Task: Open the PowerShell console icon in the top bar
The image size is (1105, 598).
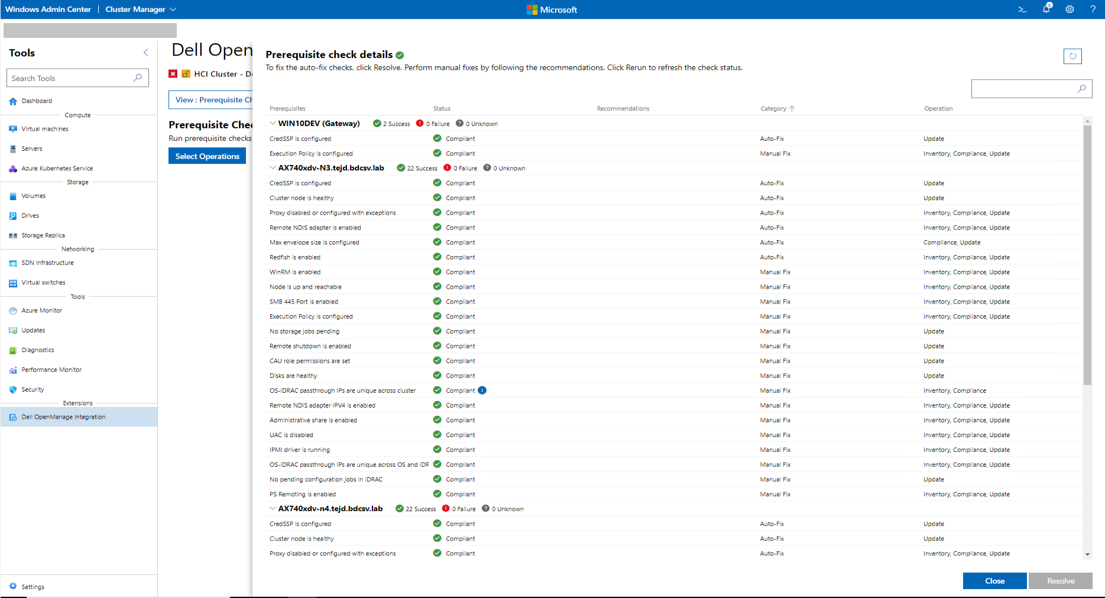Action: pos(1022,9)
